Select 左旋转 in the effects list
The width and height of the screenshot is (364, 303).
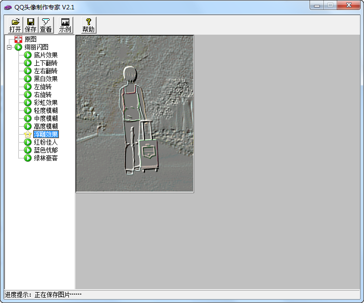(43, 87)
